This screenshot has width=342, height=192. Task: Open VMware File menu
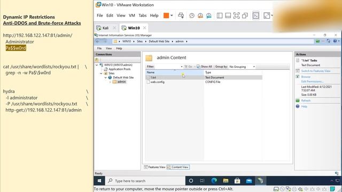click(100, 15)
